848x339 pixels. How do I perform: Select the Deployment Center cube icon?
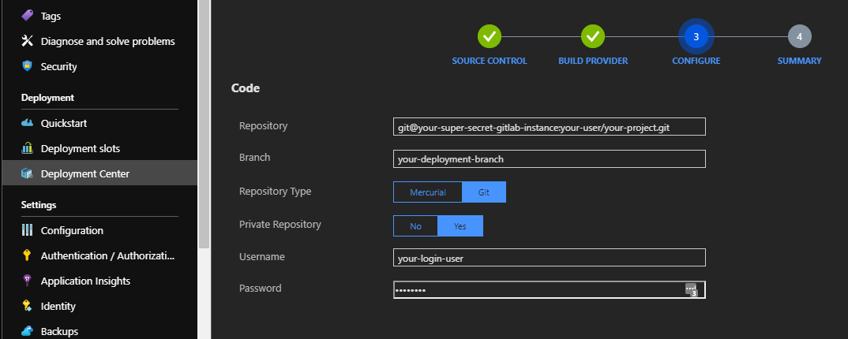tap(27, 173)
